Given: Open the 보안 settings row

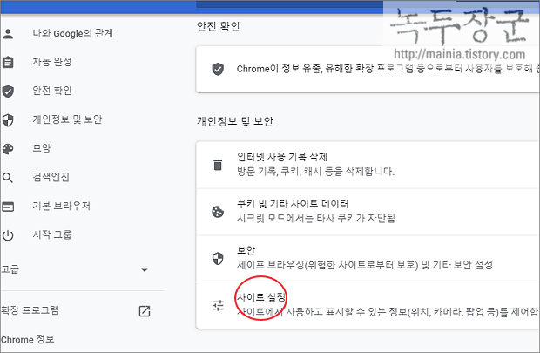Looking at the screenshot, I should [x=368, y=259].
